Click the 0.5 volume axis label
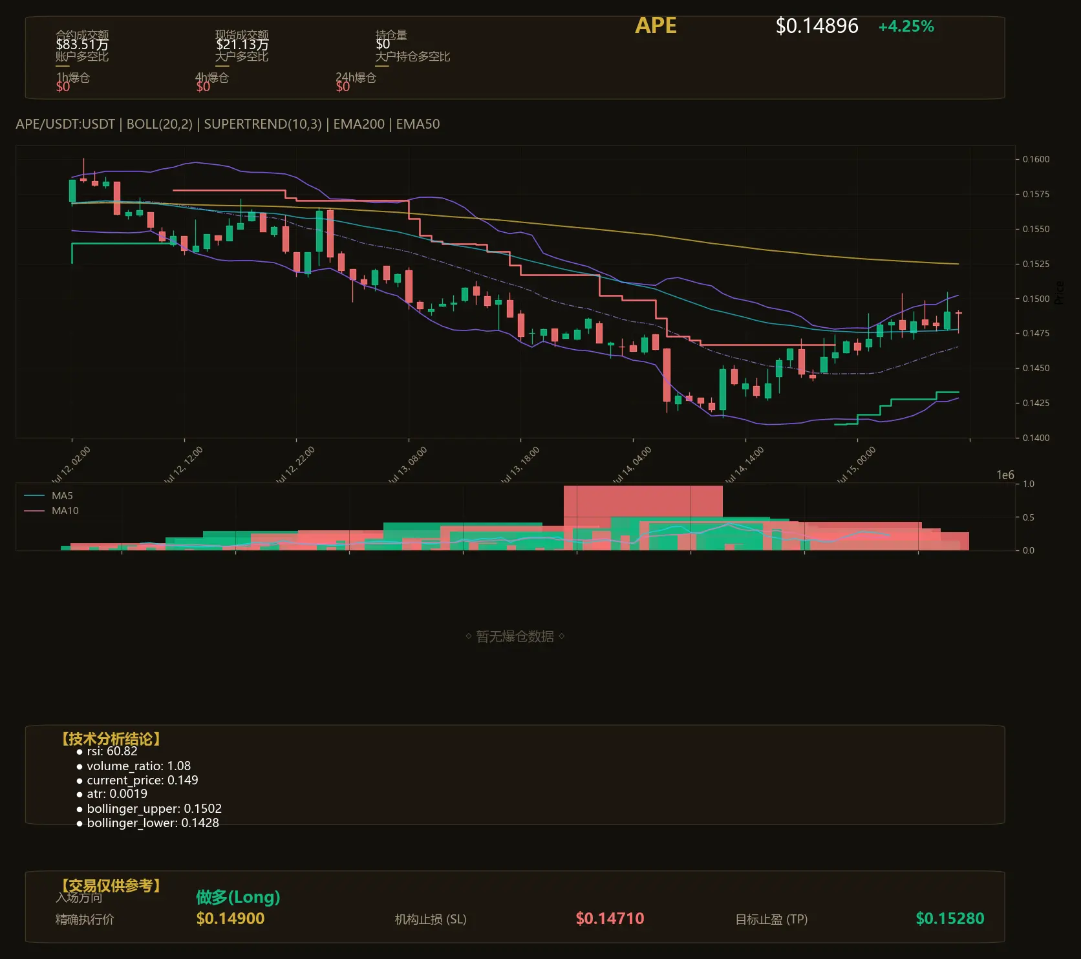This screenshot has width=1081, height=959. point(1028,517)
